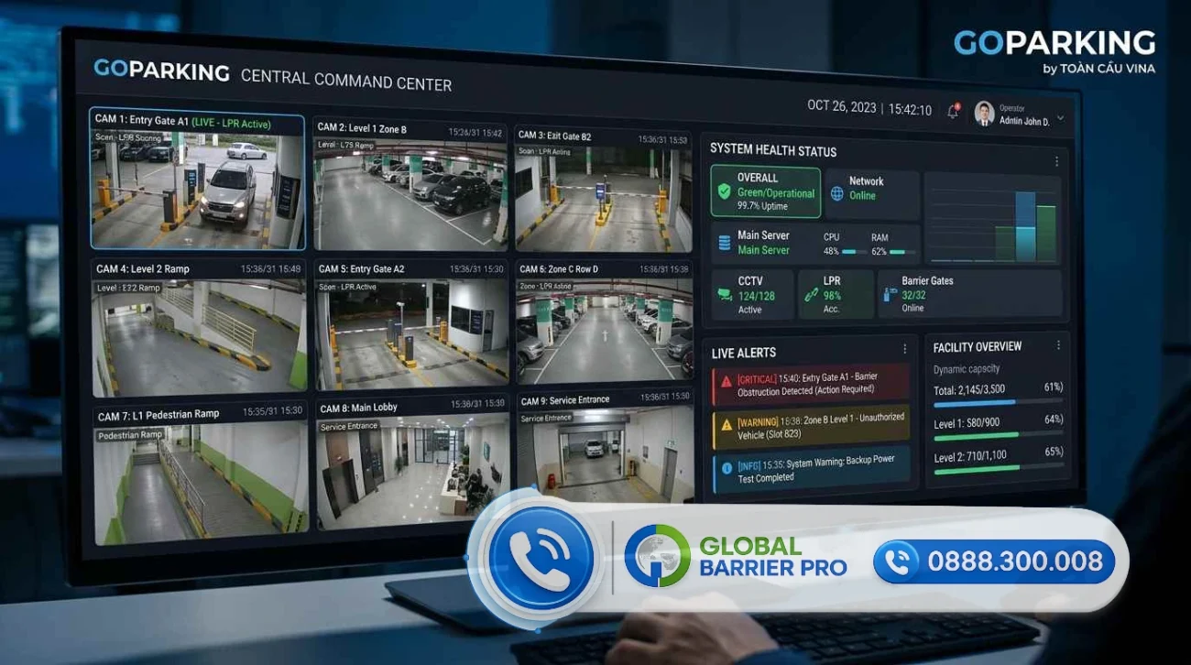Click the globe icon beside Network
This screenshot has height=665, width=1191.
(x=836, y=194)
